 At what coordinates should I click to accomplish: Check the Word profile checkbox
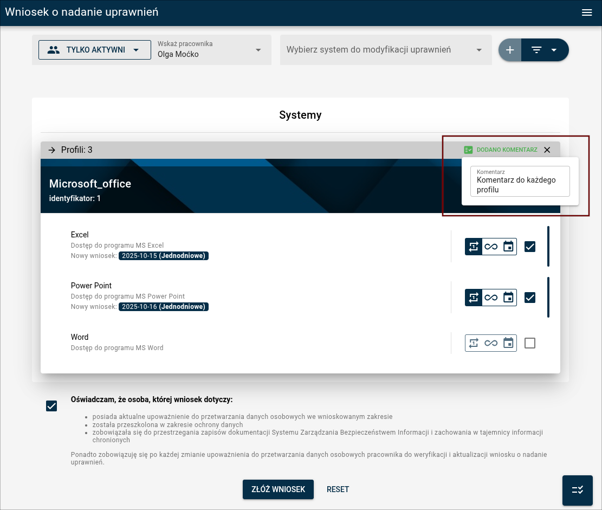[x=530, y=343]
